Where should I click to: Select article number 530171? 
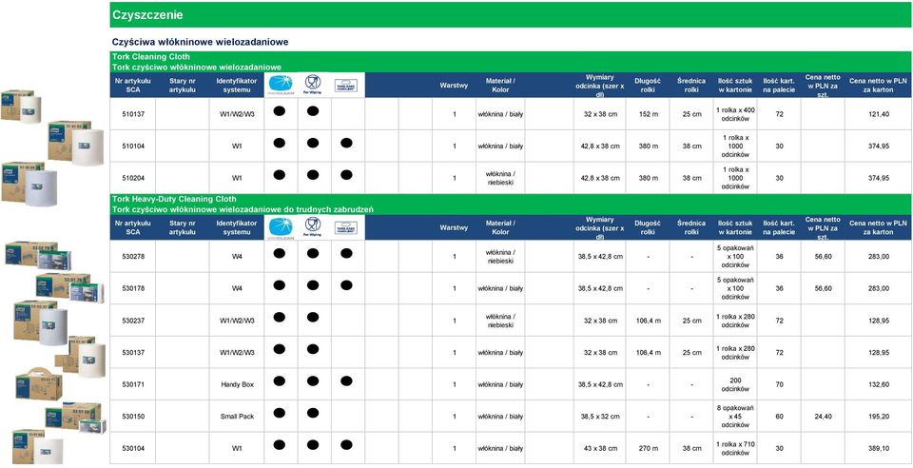coord(133,384)
